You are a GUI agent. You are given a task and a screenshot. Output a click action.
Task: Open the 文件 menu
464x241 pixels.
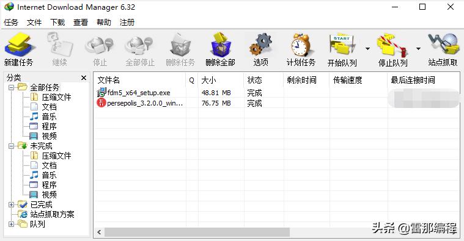(x=34, y=22)
